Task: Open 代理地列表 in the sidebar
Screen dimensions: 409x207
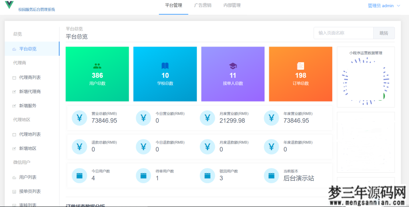Action: pyautogui.click(x=32, y=134)
